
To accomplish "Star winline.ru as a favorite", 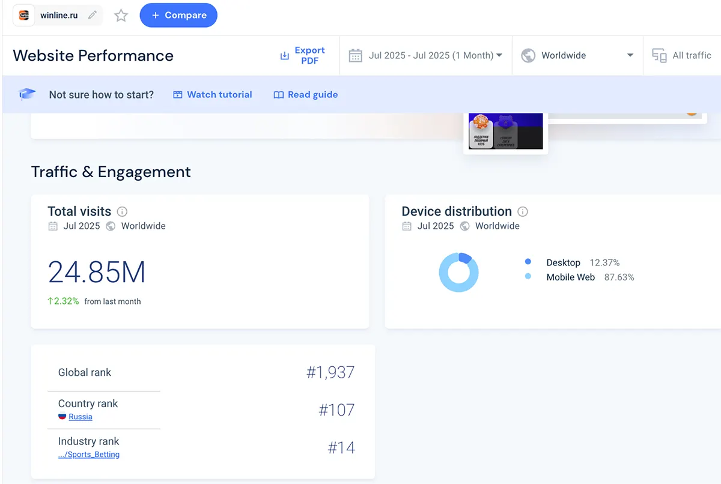I will tap(121, 16).
